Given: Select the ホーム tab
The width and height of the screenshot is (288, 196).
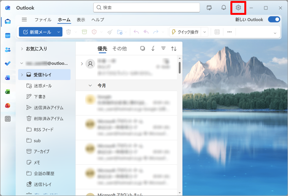Looking at the screenshot, I should (x=64, y=20).
